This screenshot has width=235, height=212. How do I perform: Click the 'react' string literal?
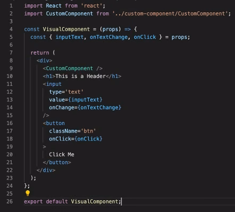pos(91,6)
